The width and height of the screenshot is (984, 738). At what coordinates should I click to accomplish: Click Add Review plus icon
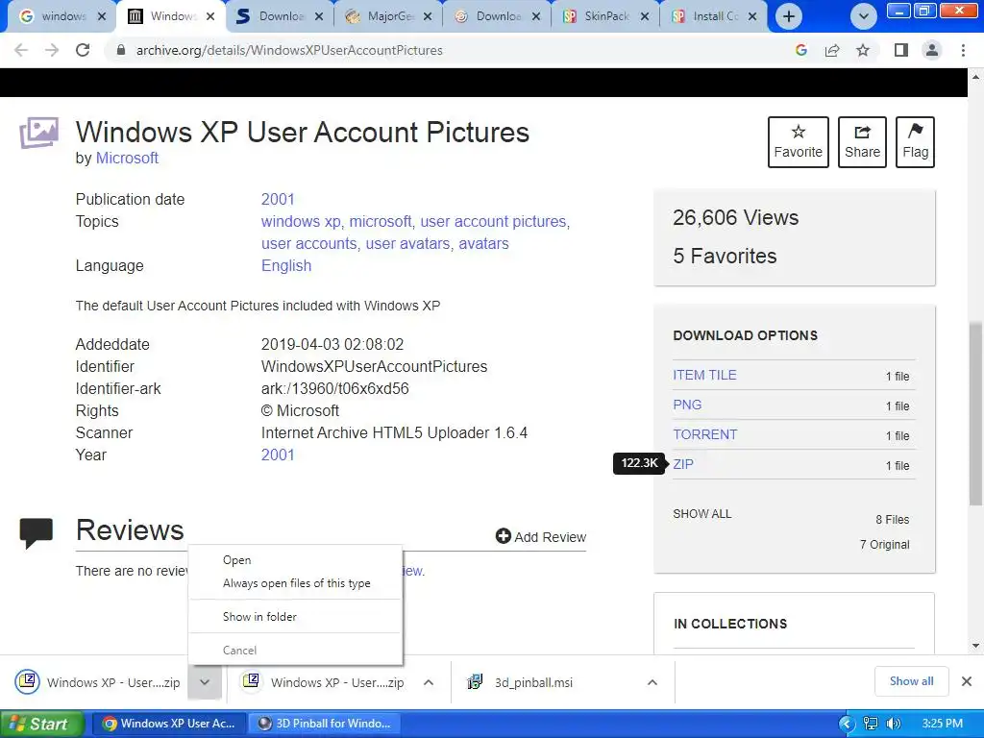pos(503,536)
